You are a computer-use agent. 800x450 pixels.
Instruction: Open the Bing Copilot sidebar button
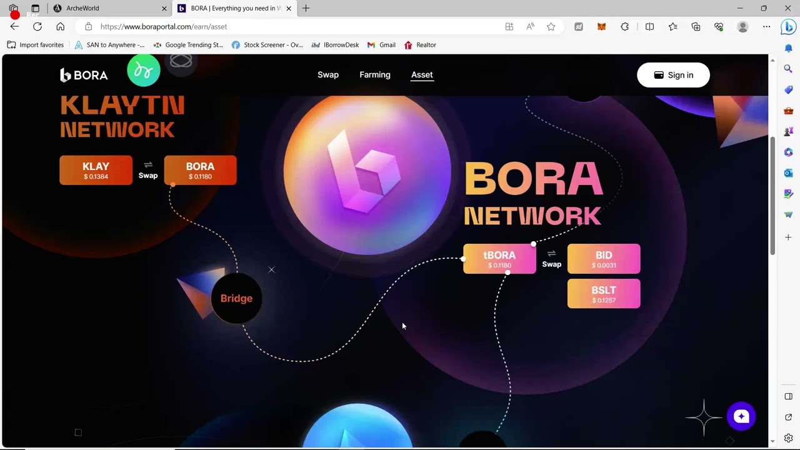788,27
